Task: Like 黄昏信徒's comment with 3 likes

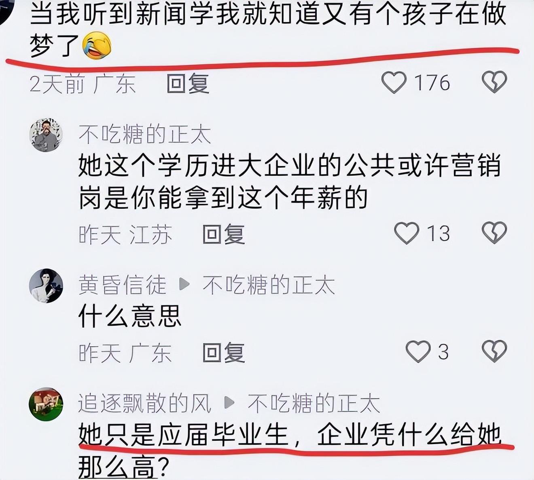Action: (418, 352)
